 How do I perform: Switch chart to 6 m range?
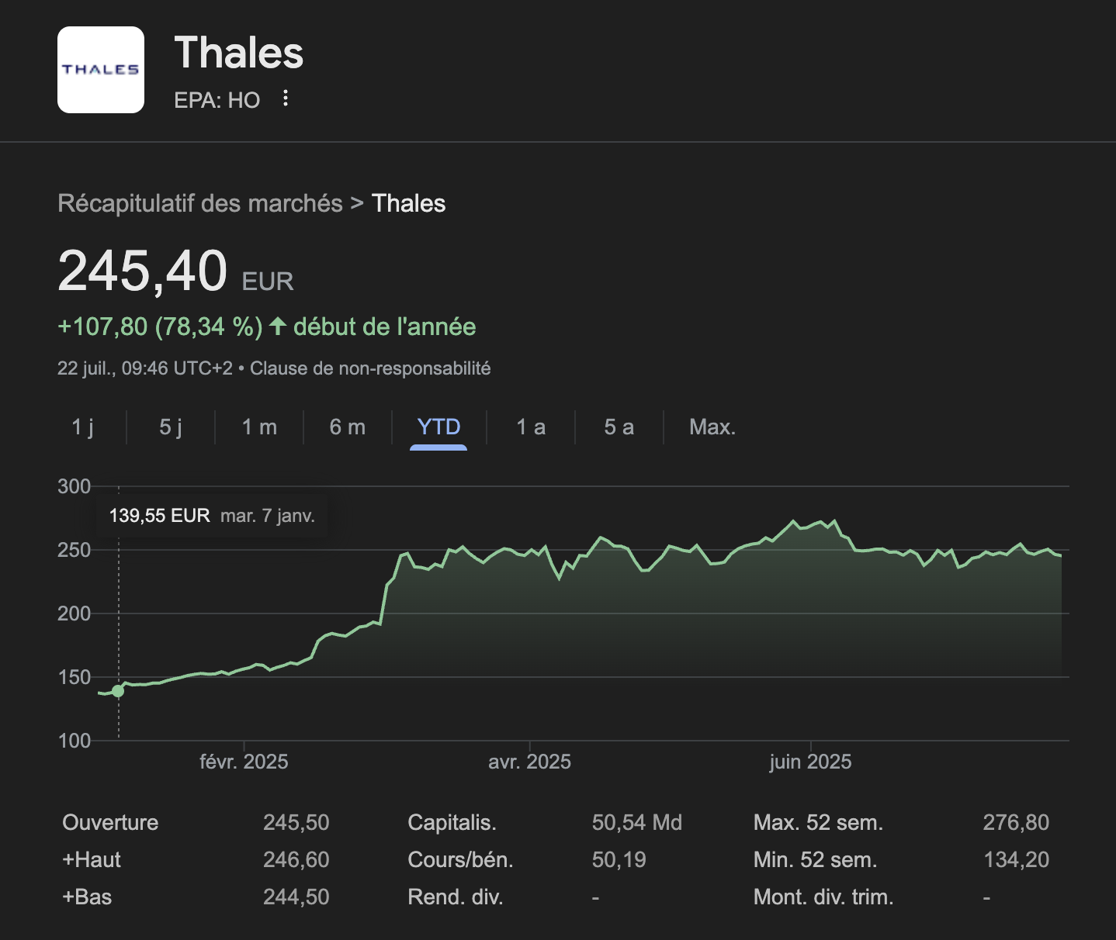[347, 427]
